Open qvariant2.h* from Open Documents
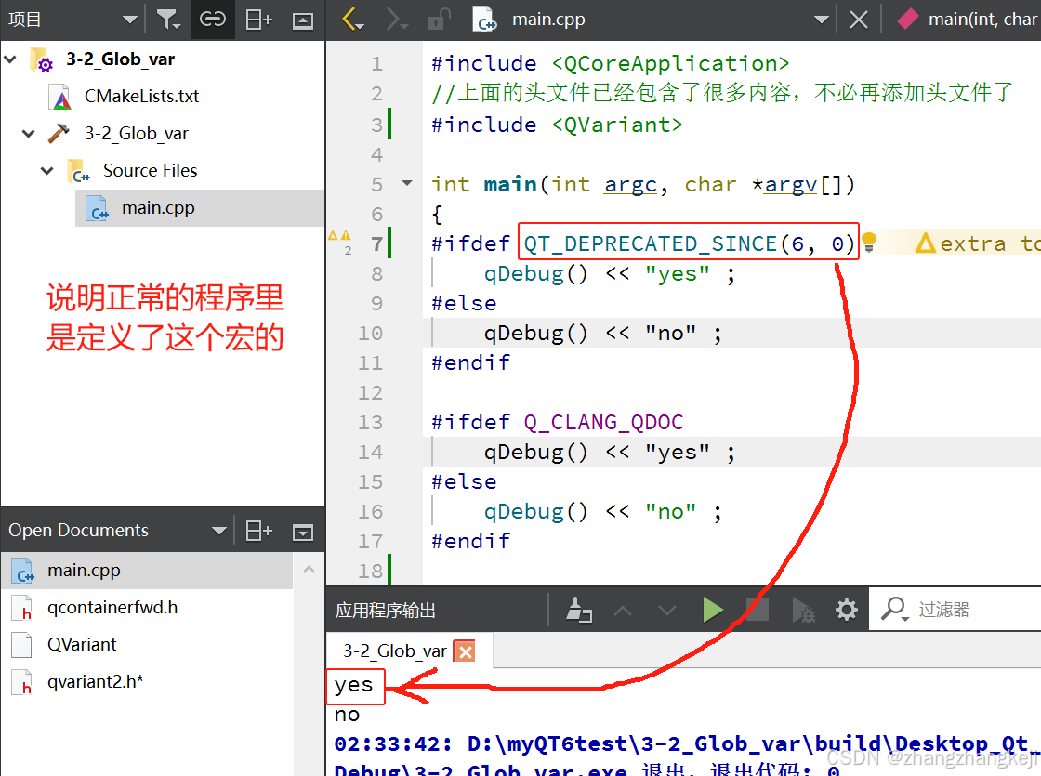Image resolution: width=1041 pixels, height=776 pixels. [x=95, y=682]
